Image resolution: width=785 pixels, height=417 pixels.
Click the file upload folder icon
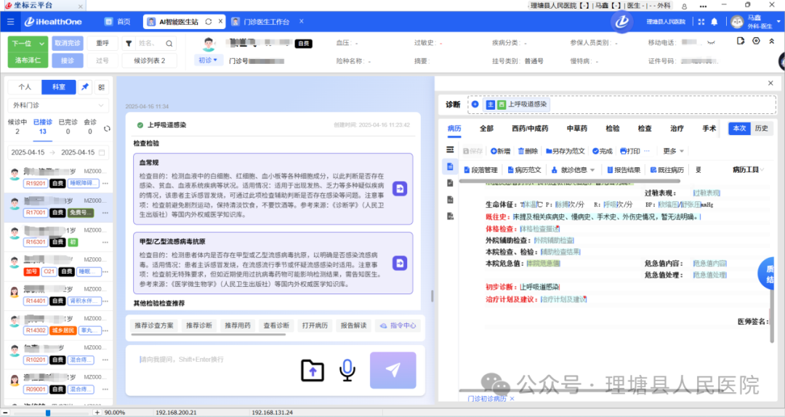pyautogui.click(x=313, y=371)
